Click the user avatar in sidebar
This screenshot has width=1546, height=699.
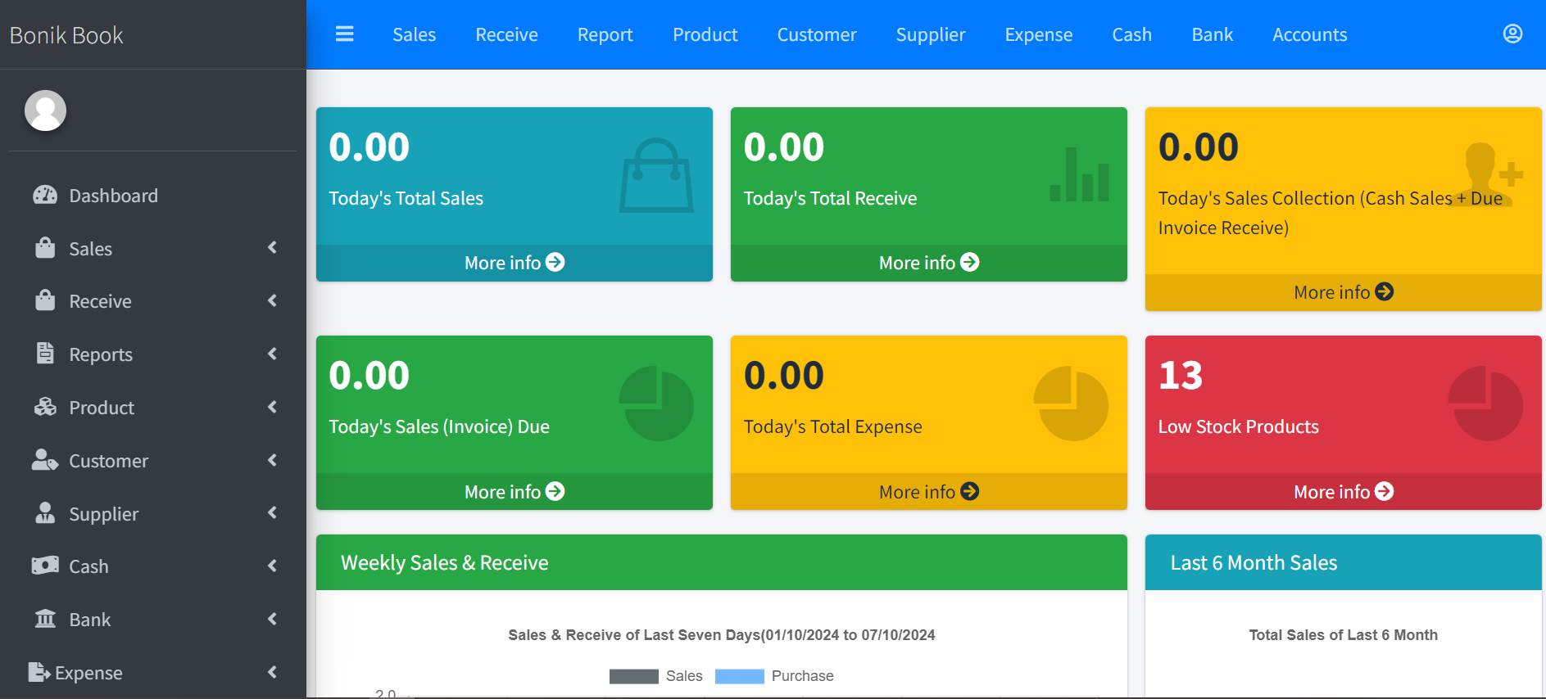point(45,110)
